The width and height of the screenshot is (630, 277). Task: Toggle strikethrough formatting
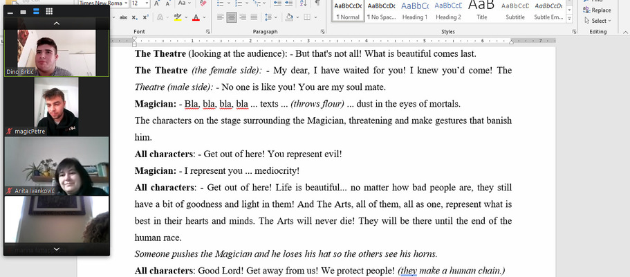(123, 17)
